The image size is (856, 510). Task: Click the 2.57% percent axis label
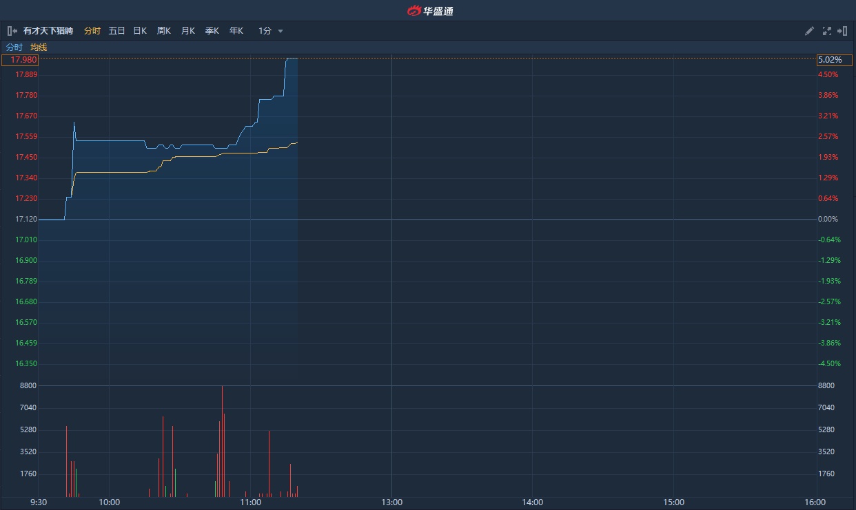pyautogui.click(x=828, y=136)
